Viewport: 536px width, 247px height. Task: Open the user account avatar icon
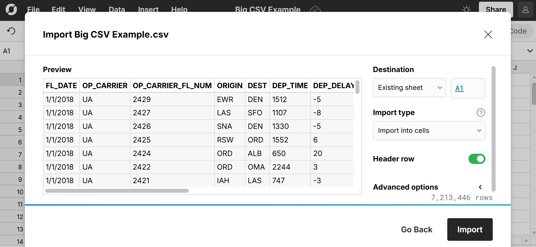[526, 10]
